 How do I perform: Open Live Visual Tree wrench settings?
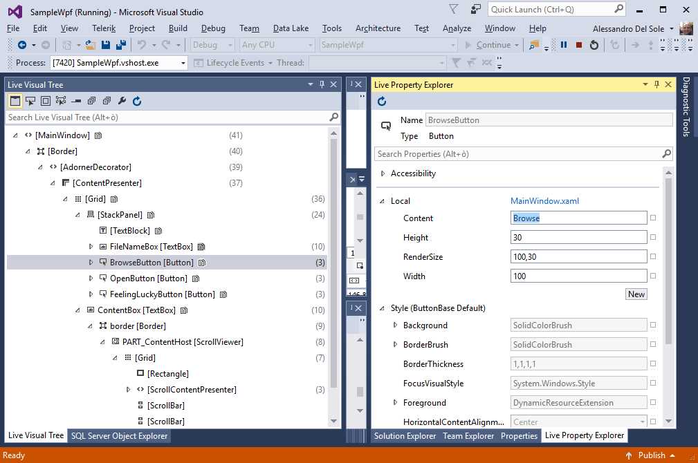pyautogui.click(x=122, y=101)
